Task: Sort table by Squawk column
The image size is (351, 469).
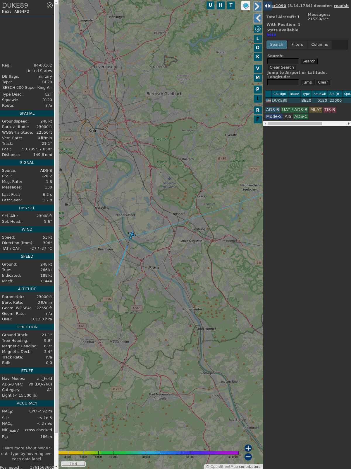Action: (320, 94)
